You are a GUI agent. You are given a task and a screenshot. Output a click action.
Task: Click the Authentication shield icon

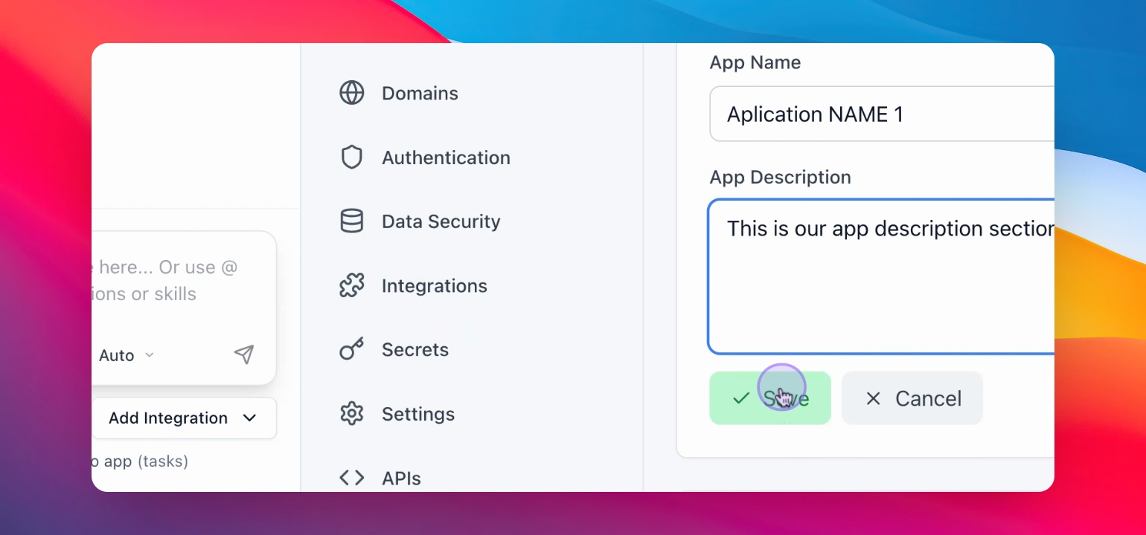(x=351, y=158)
